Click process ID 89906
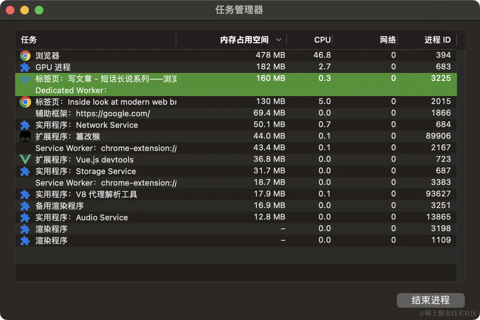Image resolution: width=480 pixels, height=320 pixels. [438, 136]
